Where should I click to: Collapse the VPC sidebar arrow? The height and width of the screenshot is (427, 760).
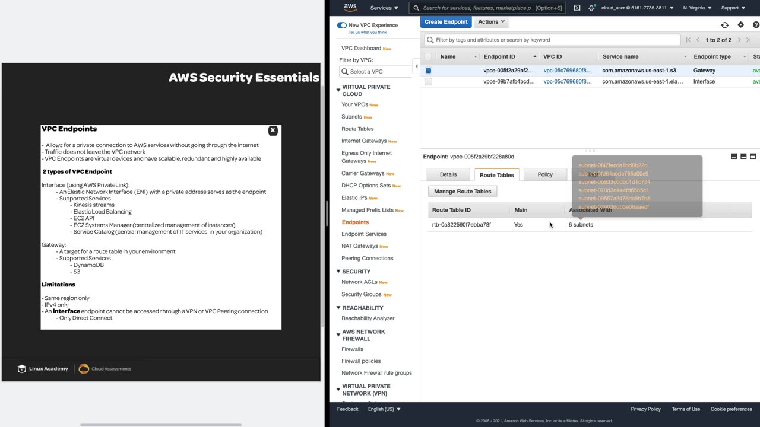(x=416, y=66)
